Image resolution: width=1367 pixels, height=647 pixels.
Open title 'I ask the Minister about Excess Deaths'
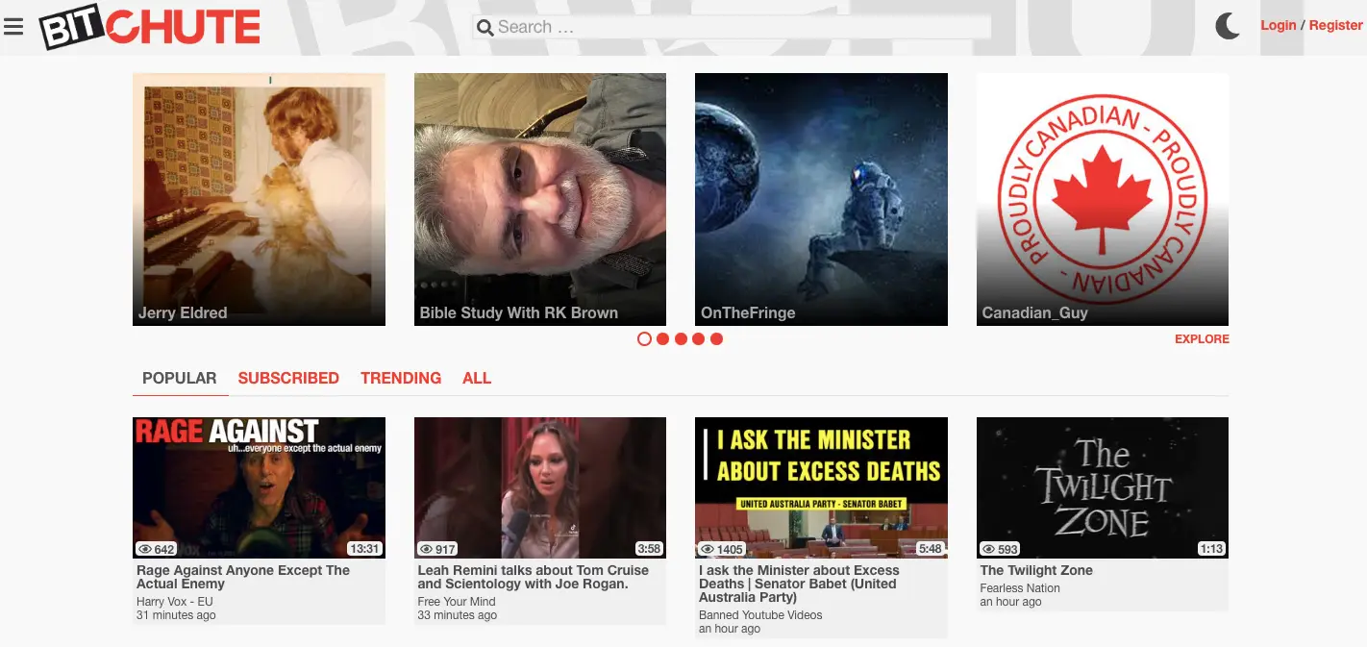pyautogui.click(x=799, y=584)
